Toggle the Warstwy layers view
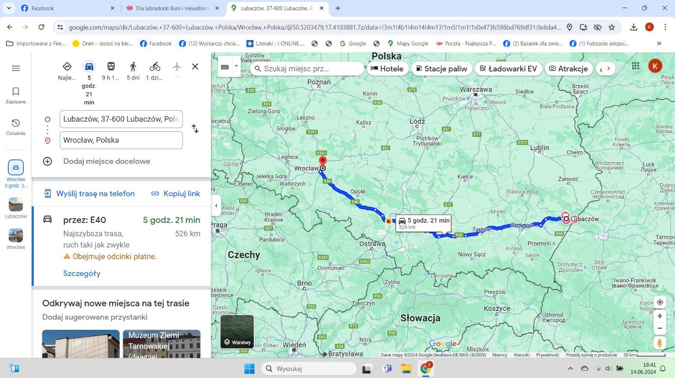Viewport: 675px width, 378px height. [237, 332]
